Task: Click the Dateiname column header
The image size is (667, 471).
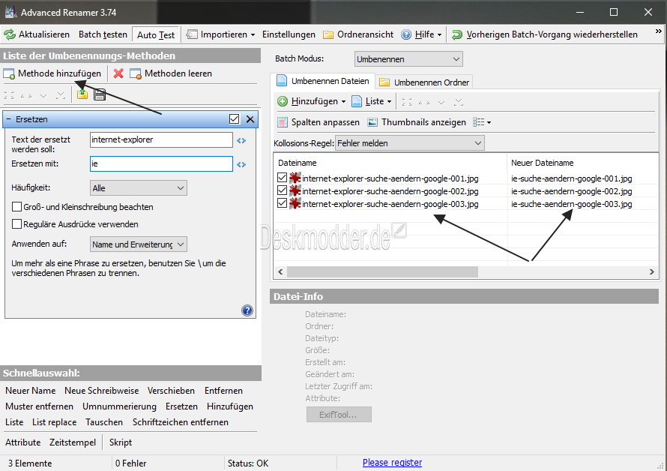Action: [390, 163]
